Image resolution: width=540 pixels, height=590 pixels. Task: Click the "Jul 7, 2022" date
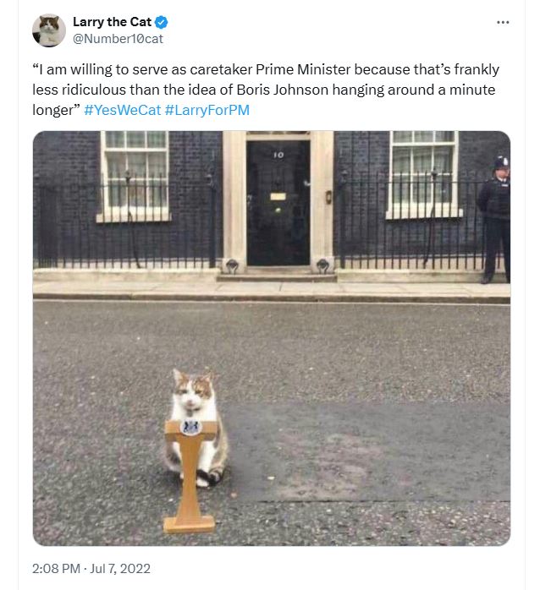[120, 568]
